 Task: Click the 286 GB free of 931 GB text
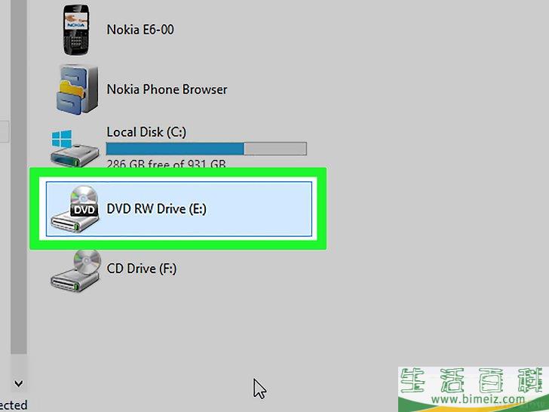pos(166,163)
